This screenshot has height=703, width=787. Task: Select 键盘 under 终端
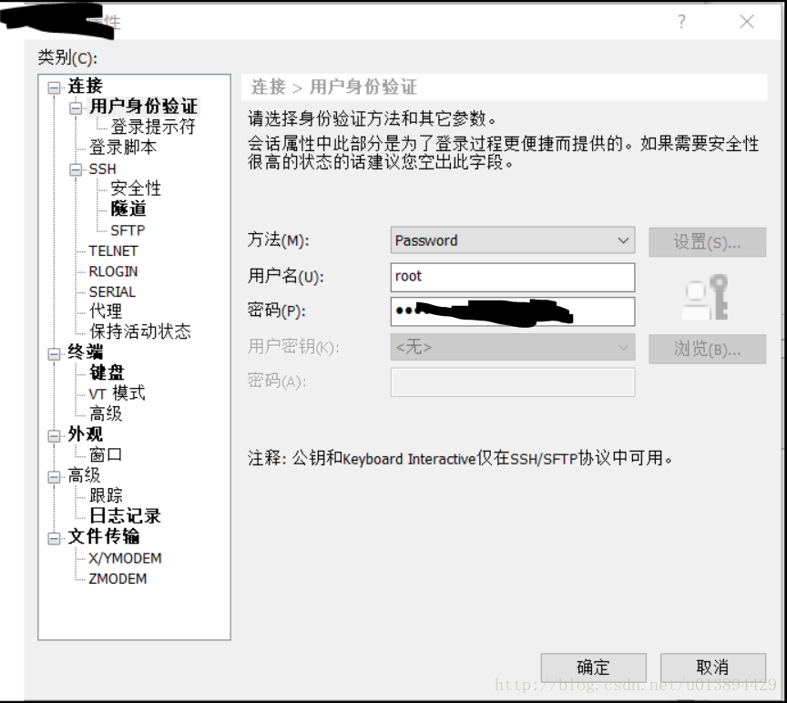click(x=107, y=372)
